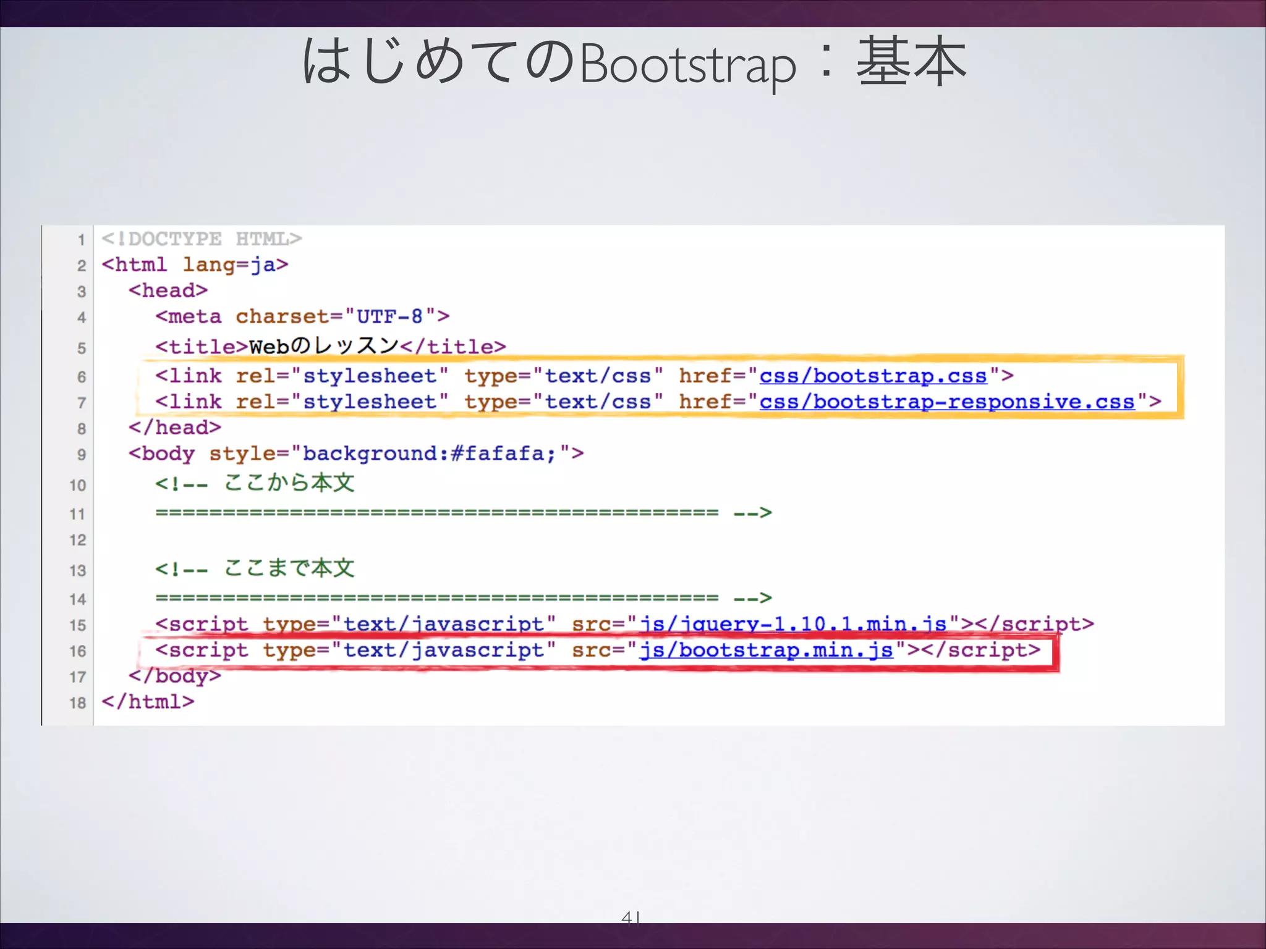The width and height of the screenshot is (1266, 949).
Task: Click line number 18 in the gutter
Action: pos(77,703)
